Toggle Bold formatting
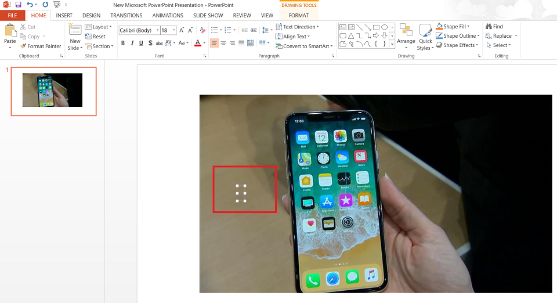The height and width of the screenshot is (303, 557). click(x=123, y=43)
